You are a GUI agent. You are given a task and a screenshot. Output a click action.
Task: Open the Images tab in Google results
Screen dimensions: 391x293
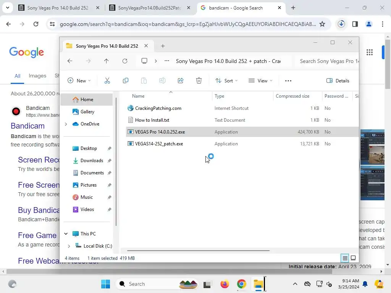tap(37, 76)
